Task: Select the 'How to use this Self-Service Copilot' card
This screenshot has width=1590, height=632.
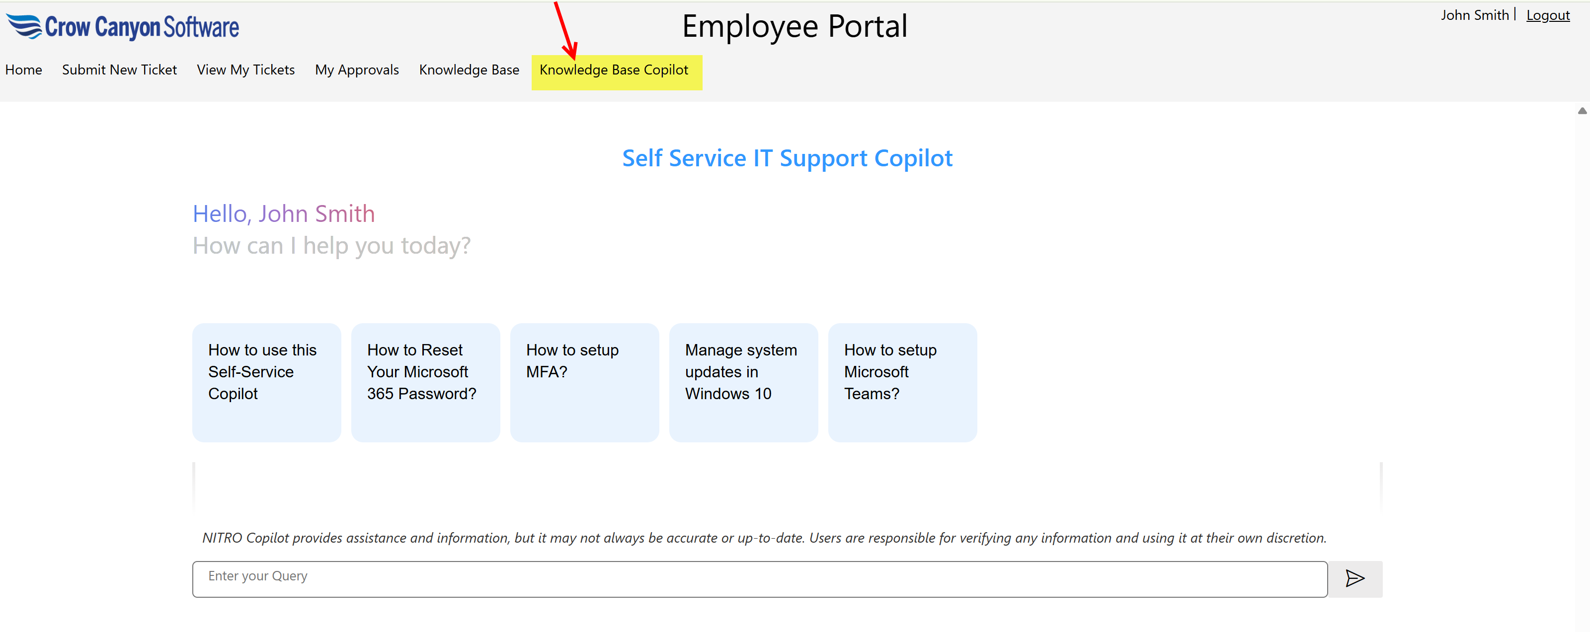Action: pyautogui.click(x=266, y=382)
